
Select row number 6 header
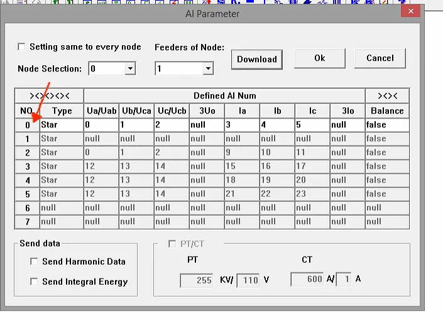(27, 208)
